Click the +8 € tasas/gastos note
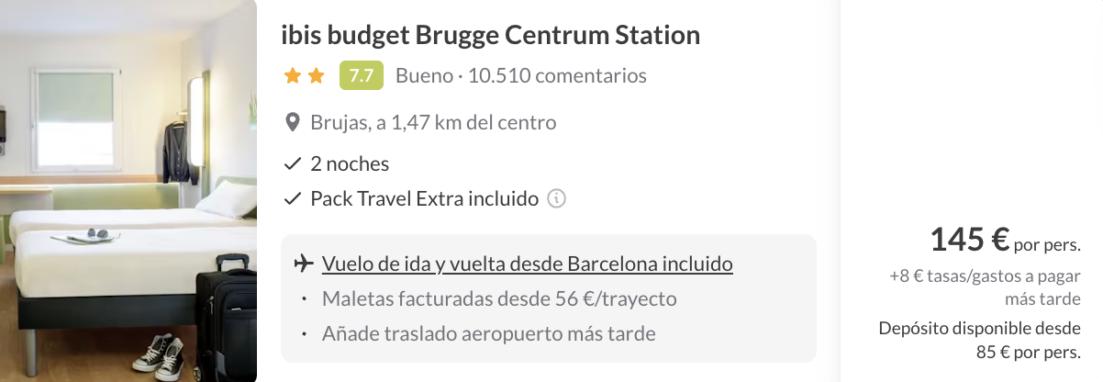1103x382 pixels. click(985, 286)
